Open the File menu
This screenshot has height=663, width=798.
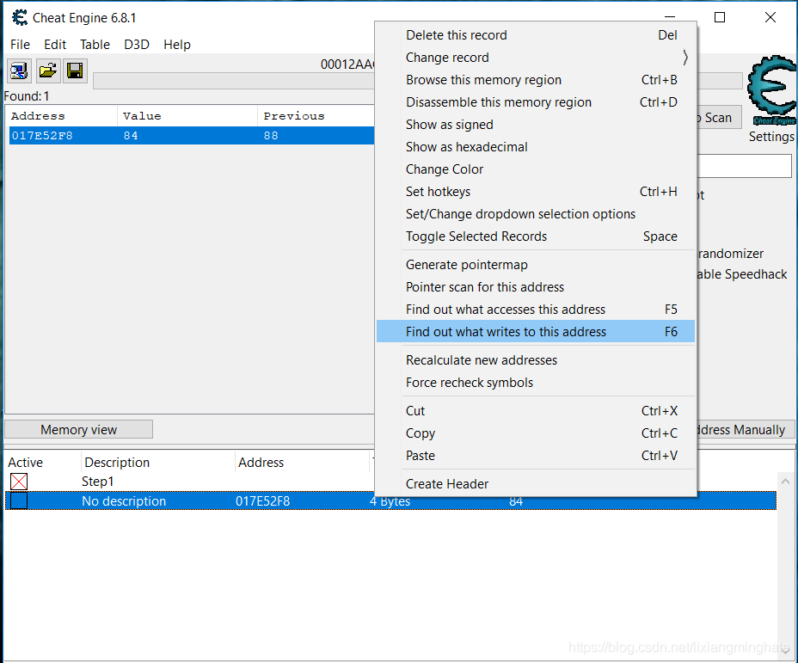(20, 45)
